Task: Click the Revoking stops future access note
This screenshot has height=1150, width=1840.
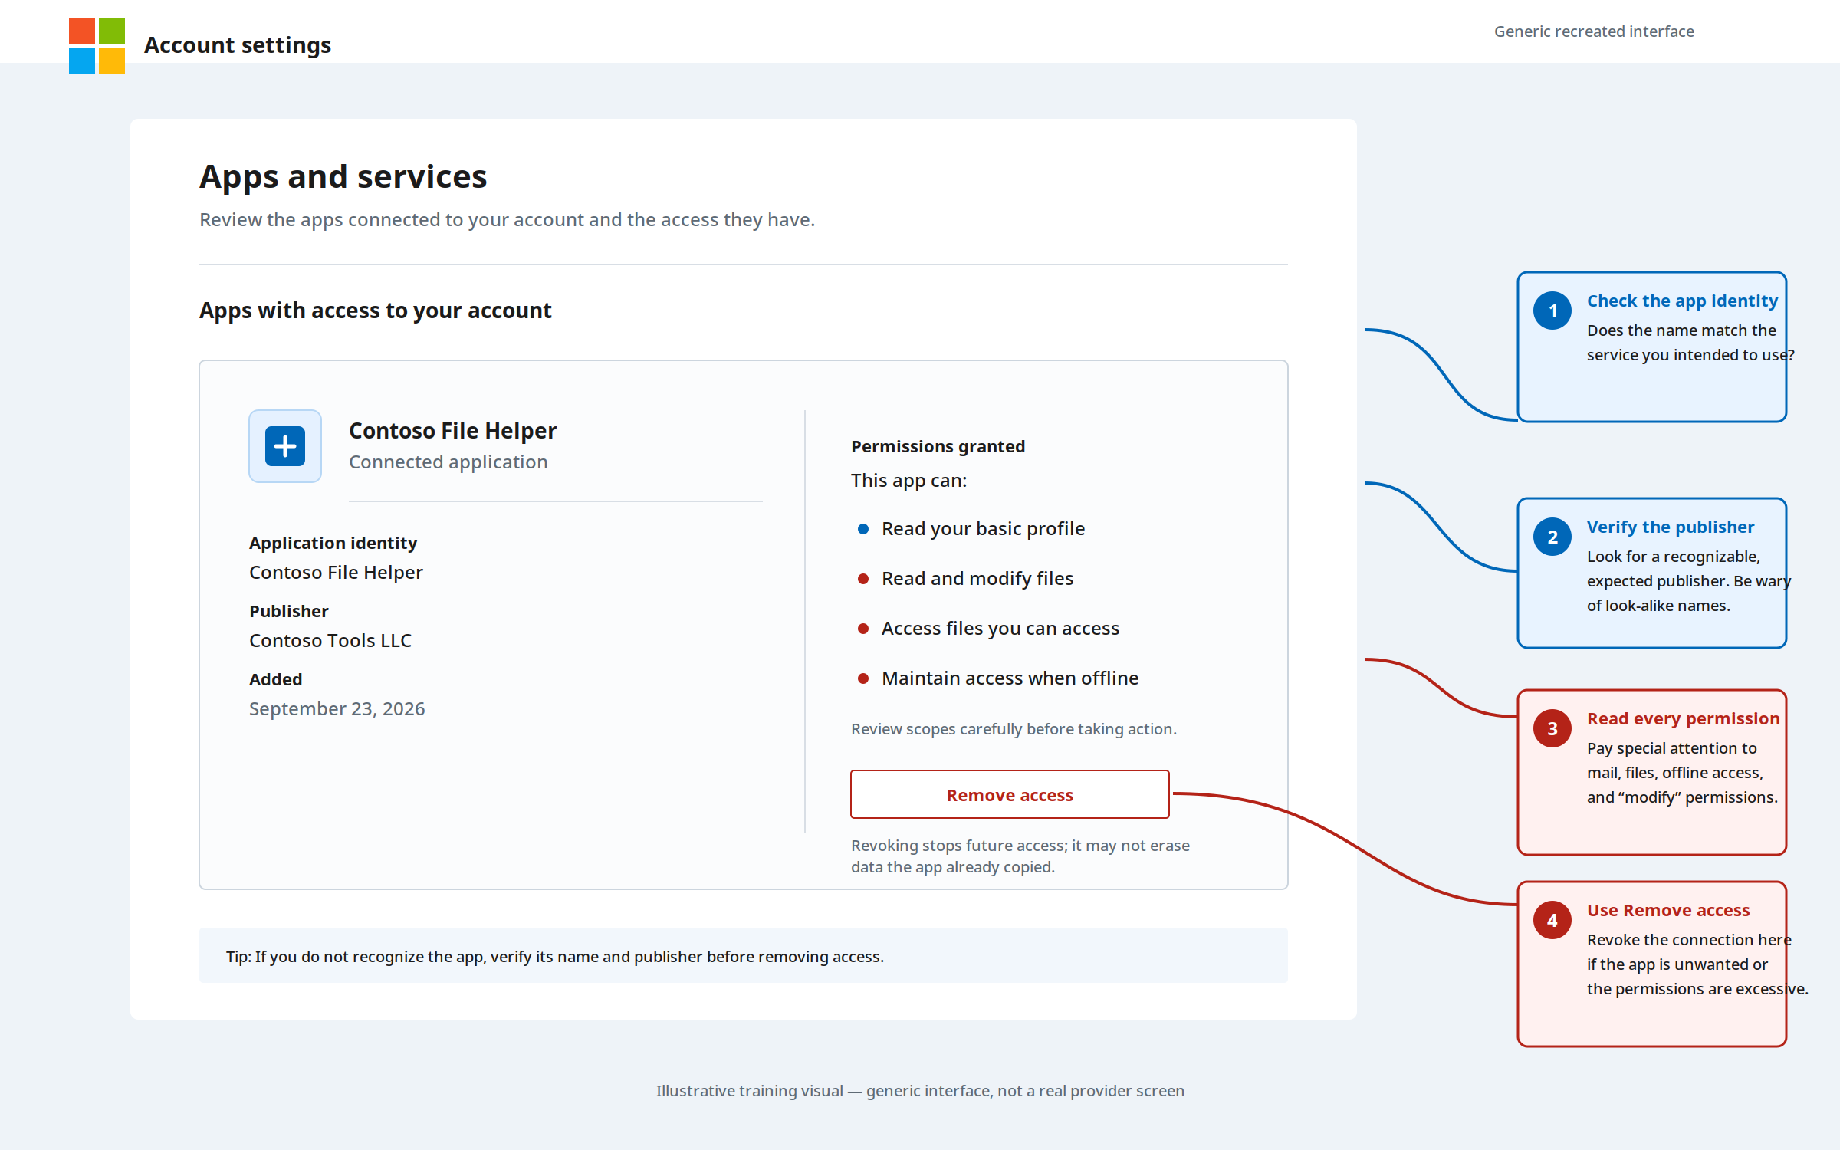Action: tap(1020, 856)
